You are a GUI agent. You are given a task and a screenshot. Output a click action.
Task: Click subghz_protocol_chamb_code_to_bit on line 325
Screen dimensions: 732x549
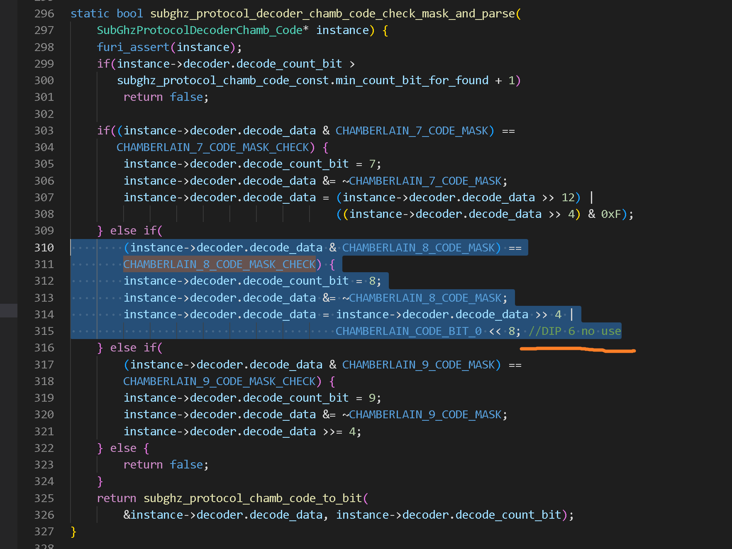point(255,498)
